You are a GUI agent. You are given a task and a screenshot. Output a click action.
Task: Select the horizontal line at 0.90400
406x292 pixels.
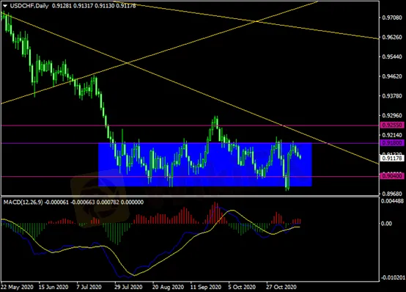tap(190, 176)
